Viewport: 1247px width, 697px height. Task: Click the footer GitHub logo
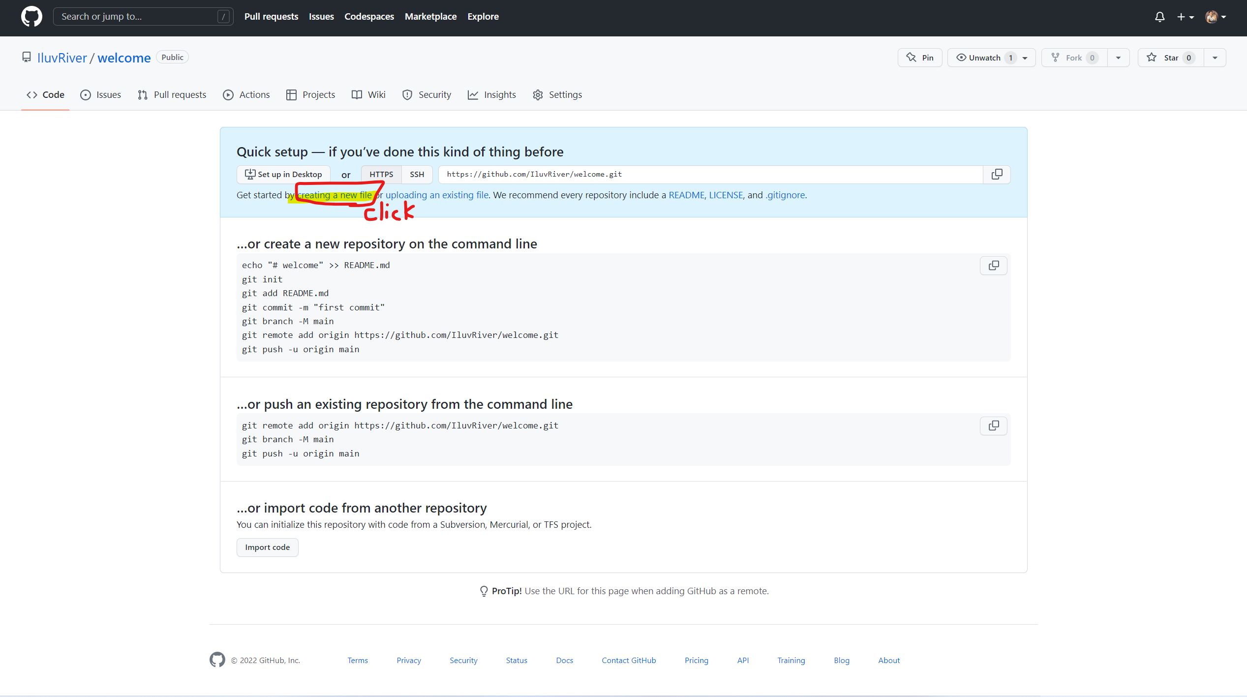click(x=217, y=660)
